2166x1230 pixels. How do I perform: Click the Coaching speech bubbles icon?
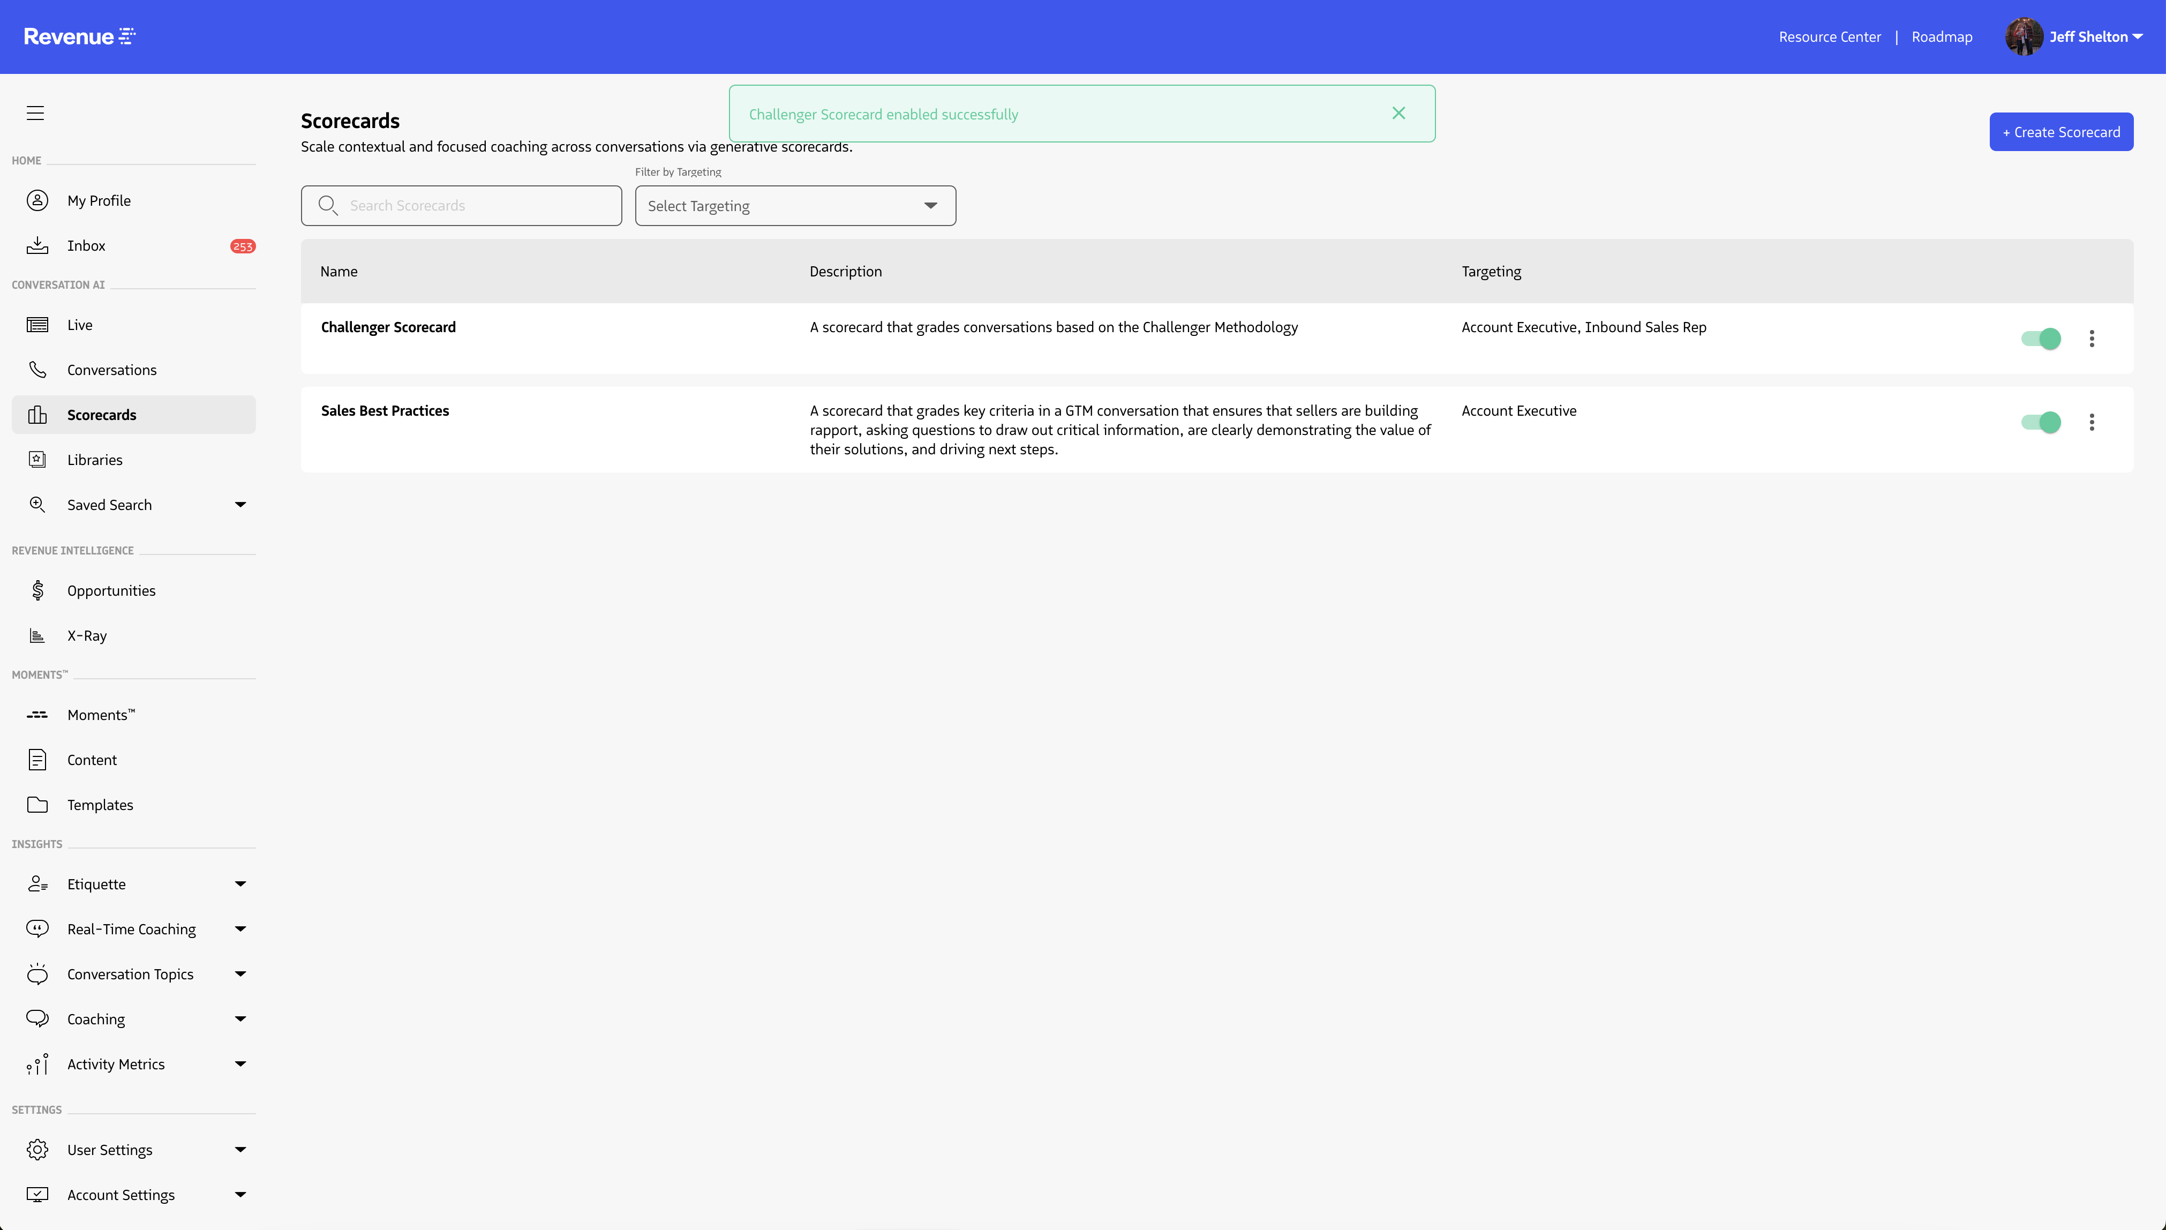(x=37, y=1018)
